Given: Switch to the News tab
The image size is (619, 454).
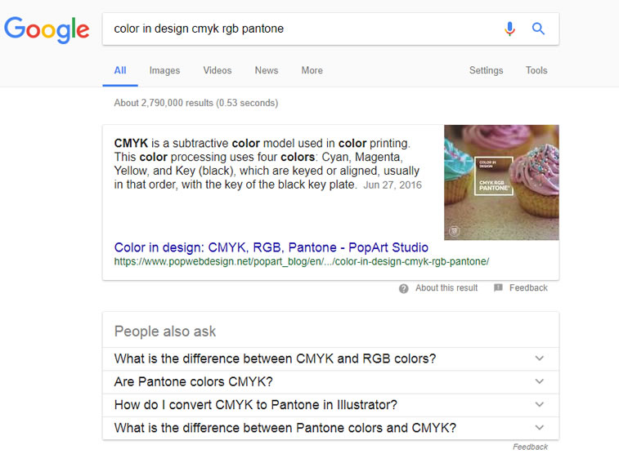Looking at the screenshot, I should click(x=267, y=70).
